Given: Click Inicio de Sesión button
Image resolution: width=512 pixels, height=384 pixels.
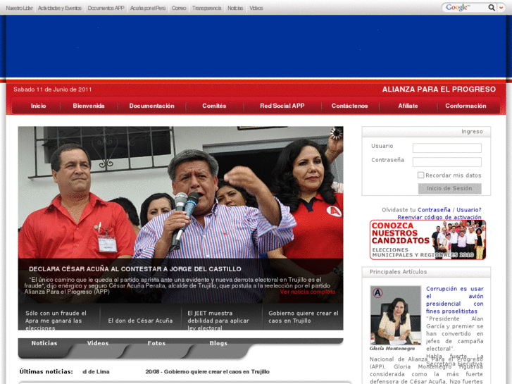Looking at the screenshot, I should click(x=449, y=189).
